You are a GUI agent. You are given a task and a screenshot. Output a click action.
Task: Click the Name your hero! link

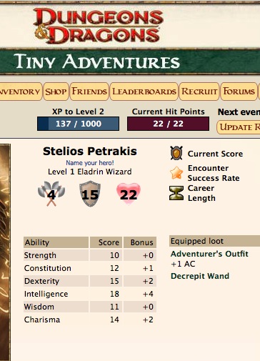(90, 163)
